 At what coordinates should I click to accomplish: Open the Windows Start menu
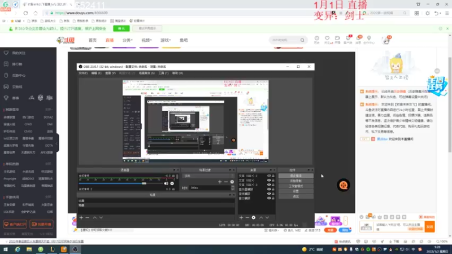coord(6,249)
